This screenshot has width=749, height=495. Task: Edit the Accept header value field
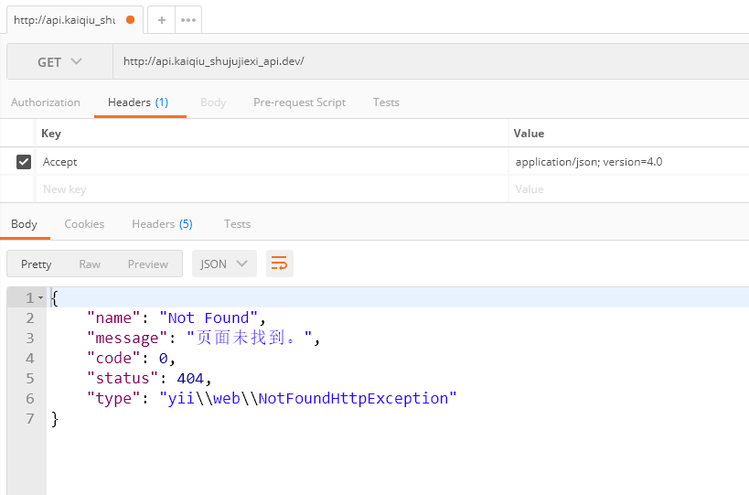pos(627,162)
